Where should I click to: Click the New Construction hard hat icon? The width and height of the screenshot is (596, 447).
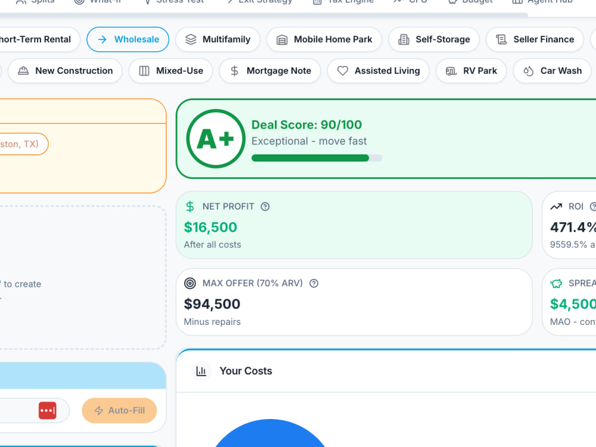tap(23, 71)
